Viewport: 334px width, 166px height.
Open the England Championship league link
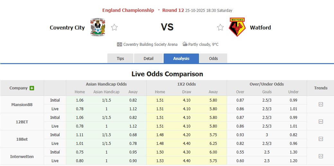coord(128,10)
